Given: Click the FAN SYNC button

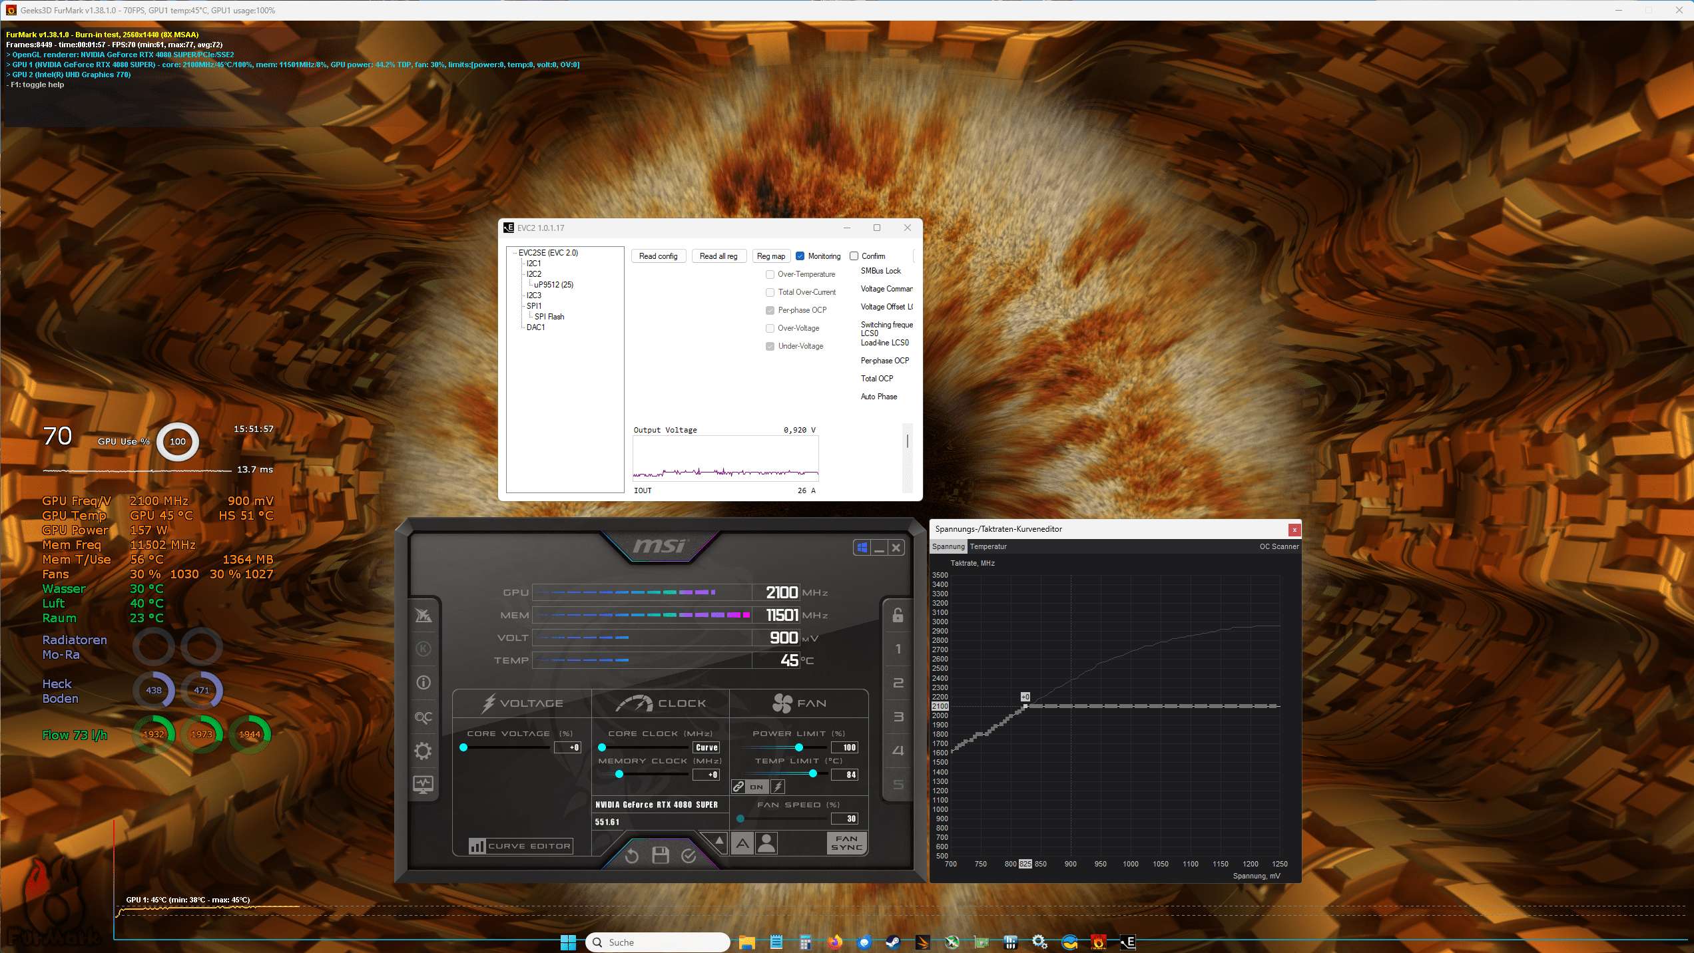Looking at the screenshot, I should 847,843.
